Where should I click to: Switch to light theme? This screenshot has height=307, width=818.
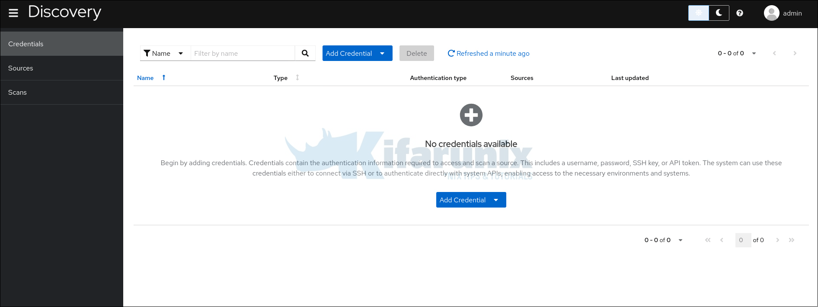click(699, 13)
